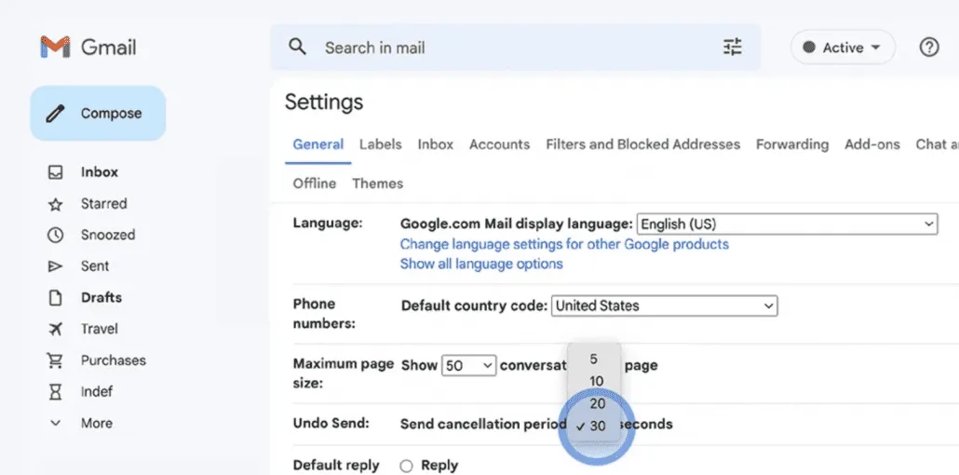Image resolution: width=959 pixels, height=475 pixels.
Task: Open the Snoozed folder label
Action: pos(108,235)
